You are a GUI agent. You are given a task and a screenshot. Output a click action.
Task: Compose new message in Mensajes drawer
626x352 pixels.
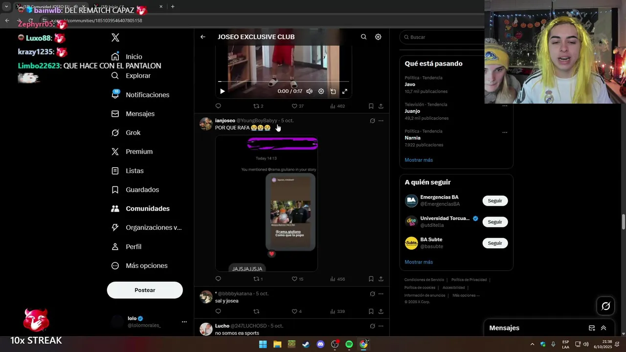592,328
